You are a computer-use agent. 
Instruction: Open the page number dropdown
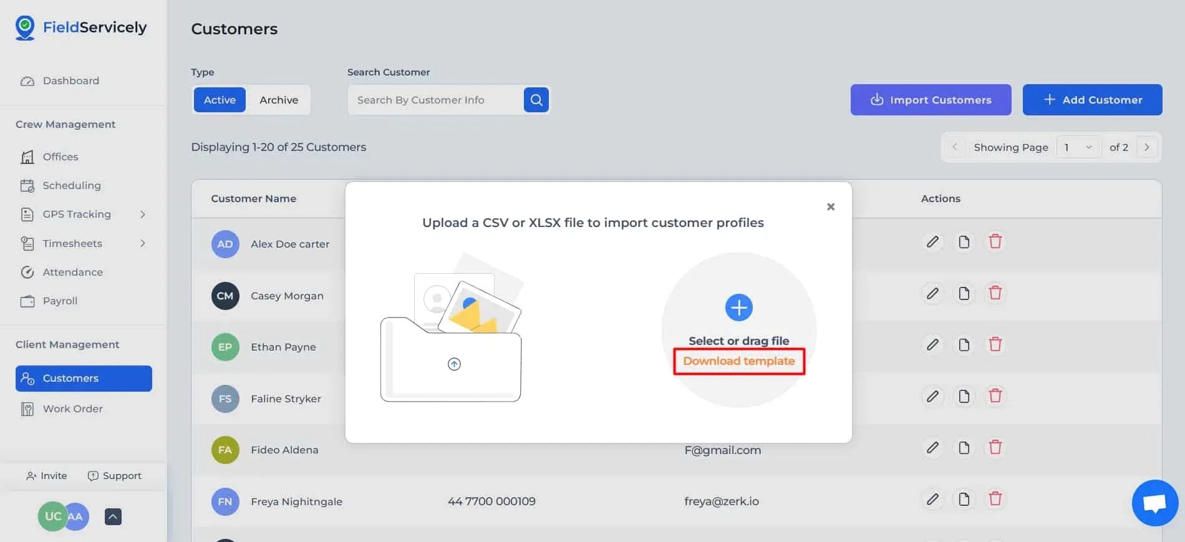tap(1078, 147)
